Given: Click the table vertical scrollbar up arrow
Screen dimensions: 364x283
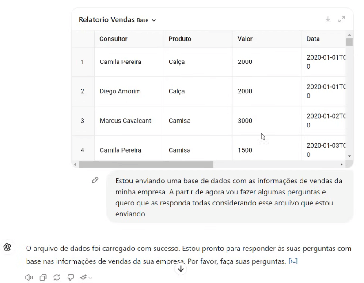Looking at the screenshot, I should point(349,35).
